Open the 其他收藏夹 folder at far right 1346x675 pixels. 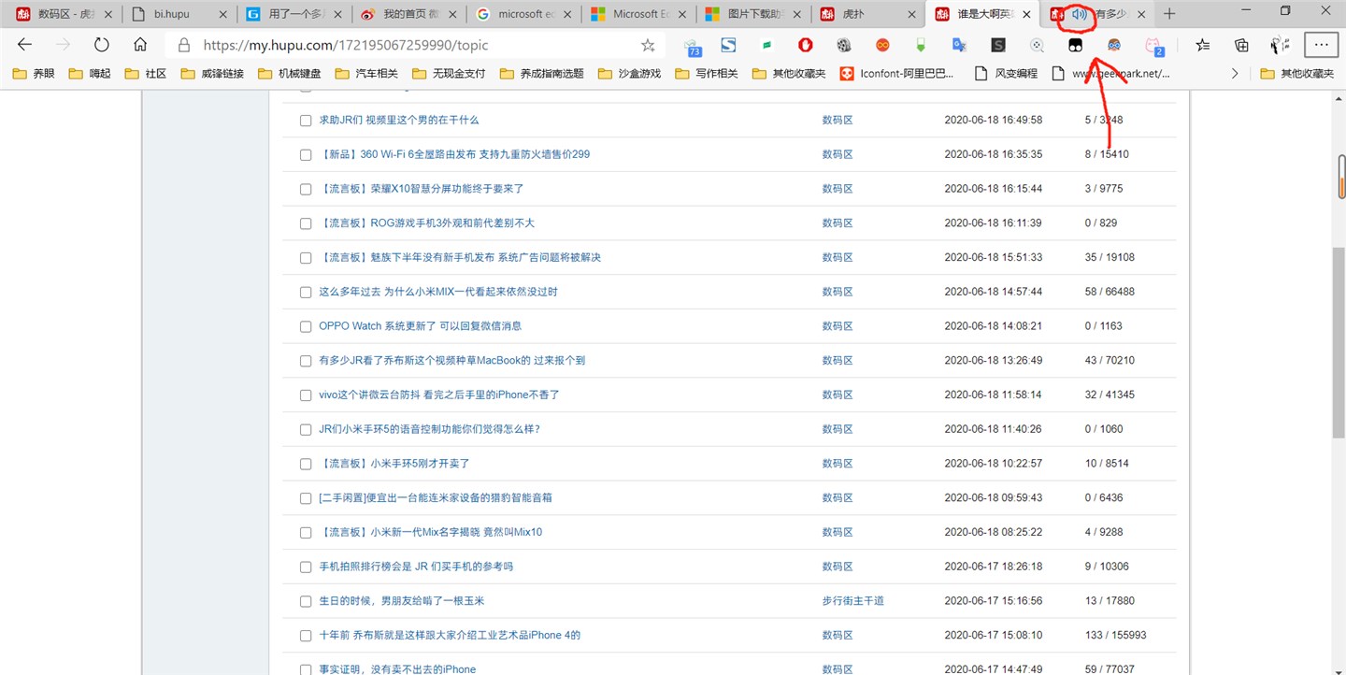click(x=1297, y=73)
